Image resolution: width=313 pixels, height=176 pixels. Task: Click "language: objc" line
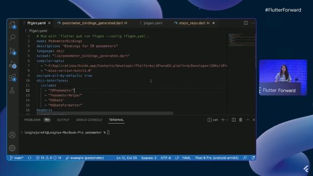[x=50, y=51]
